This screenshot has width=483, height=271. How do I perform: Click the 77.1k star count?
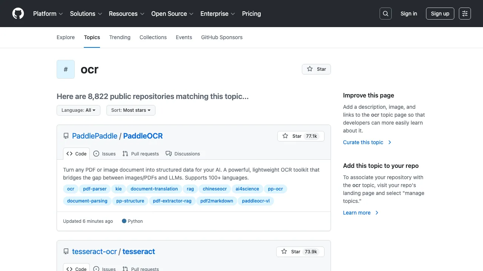(312, 136)
